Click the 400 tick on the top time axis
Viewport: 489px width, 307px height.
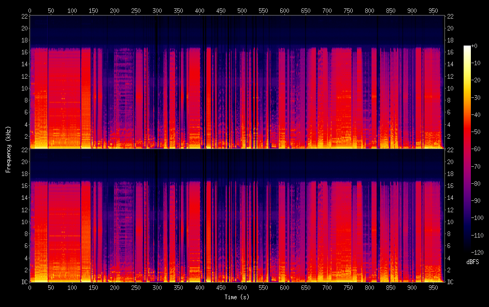click(199, 10)
